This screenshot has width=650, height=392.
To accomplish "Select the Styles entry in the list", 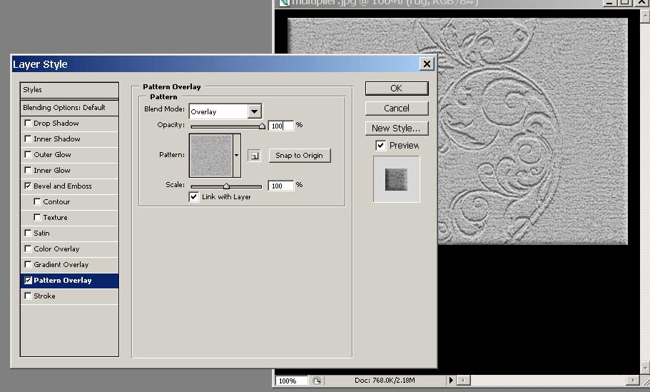I will tap(69, 90).
